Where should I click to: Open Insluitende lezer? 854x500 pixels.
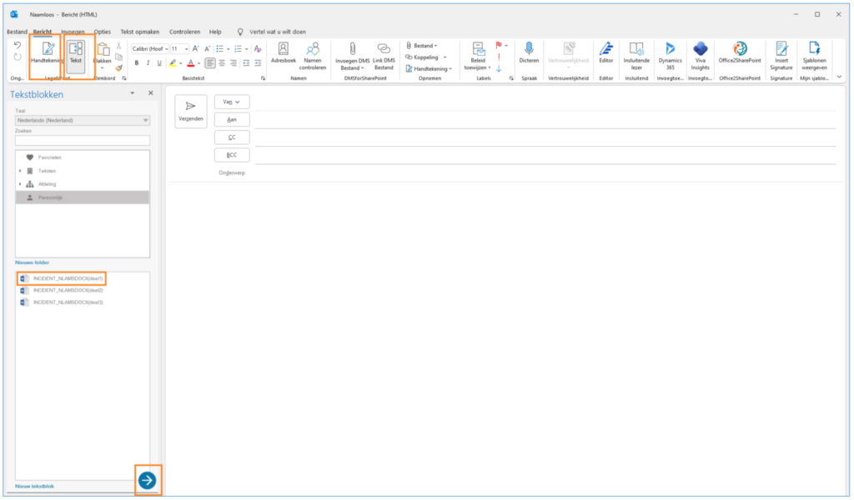[x=636, y=57]
